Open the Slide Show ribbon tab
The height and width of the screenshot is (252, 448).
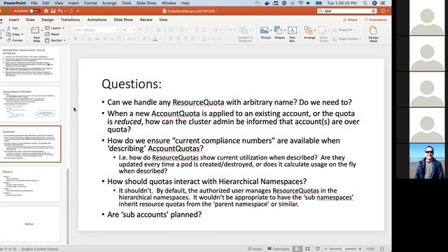click(x=123, y=20)
